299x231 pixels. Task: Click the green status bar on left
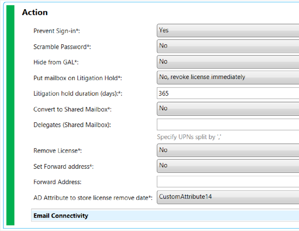click(10, 115)
